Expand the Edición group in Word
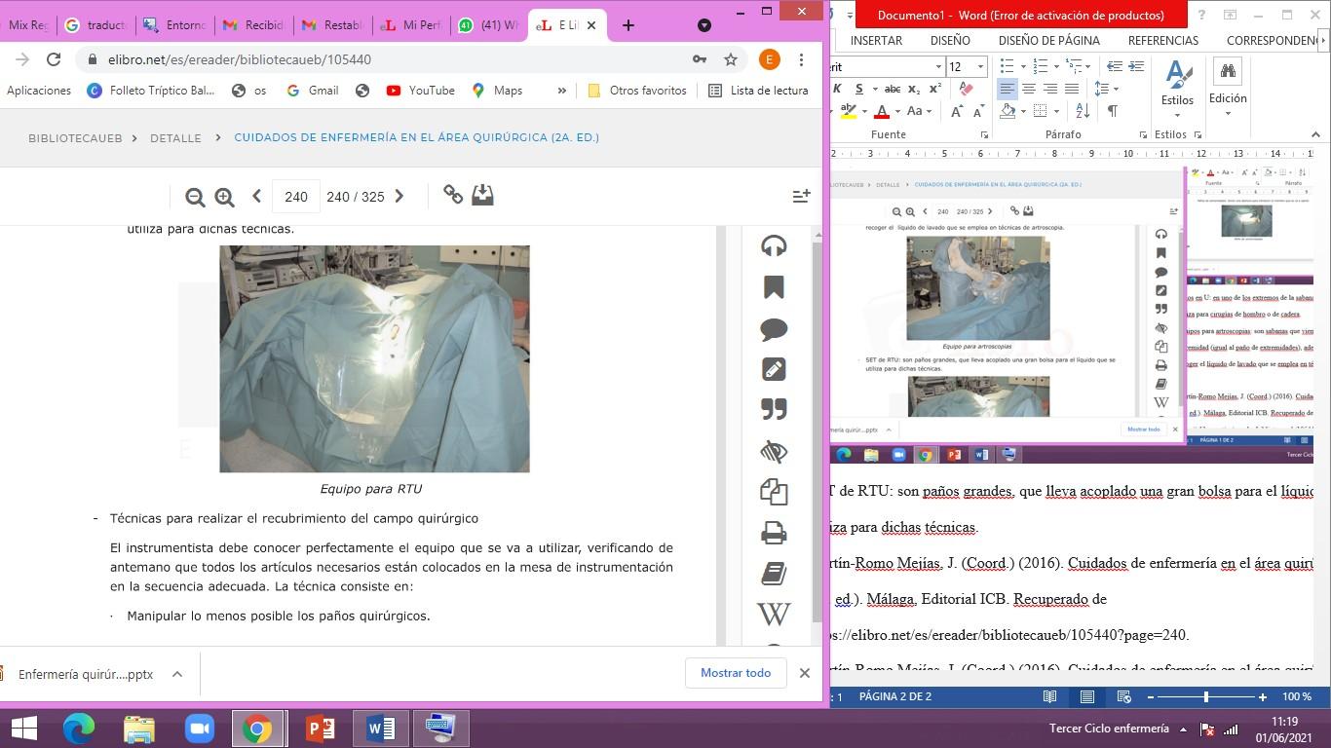 point(1228,88)
